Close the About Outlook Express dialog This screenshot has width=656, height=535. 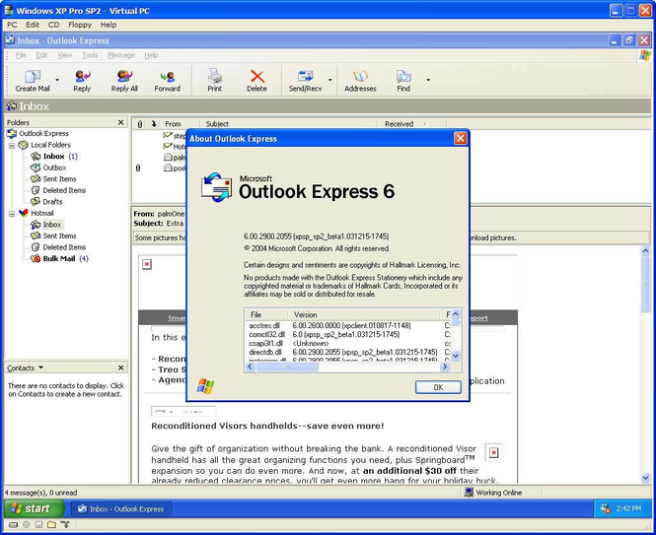461,138
